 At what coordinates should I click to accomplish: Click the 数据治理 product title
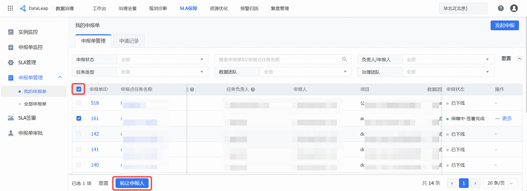click(64, 9)
